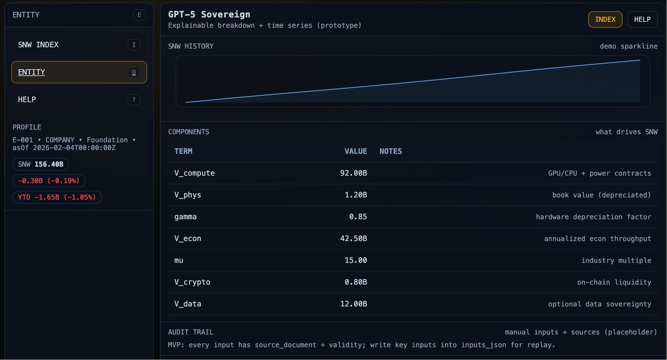This screenshot has height=360, width=667.
Task: Click the ENTITY header label in sidebar
Action: (x=26, y=15)
